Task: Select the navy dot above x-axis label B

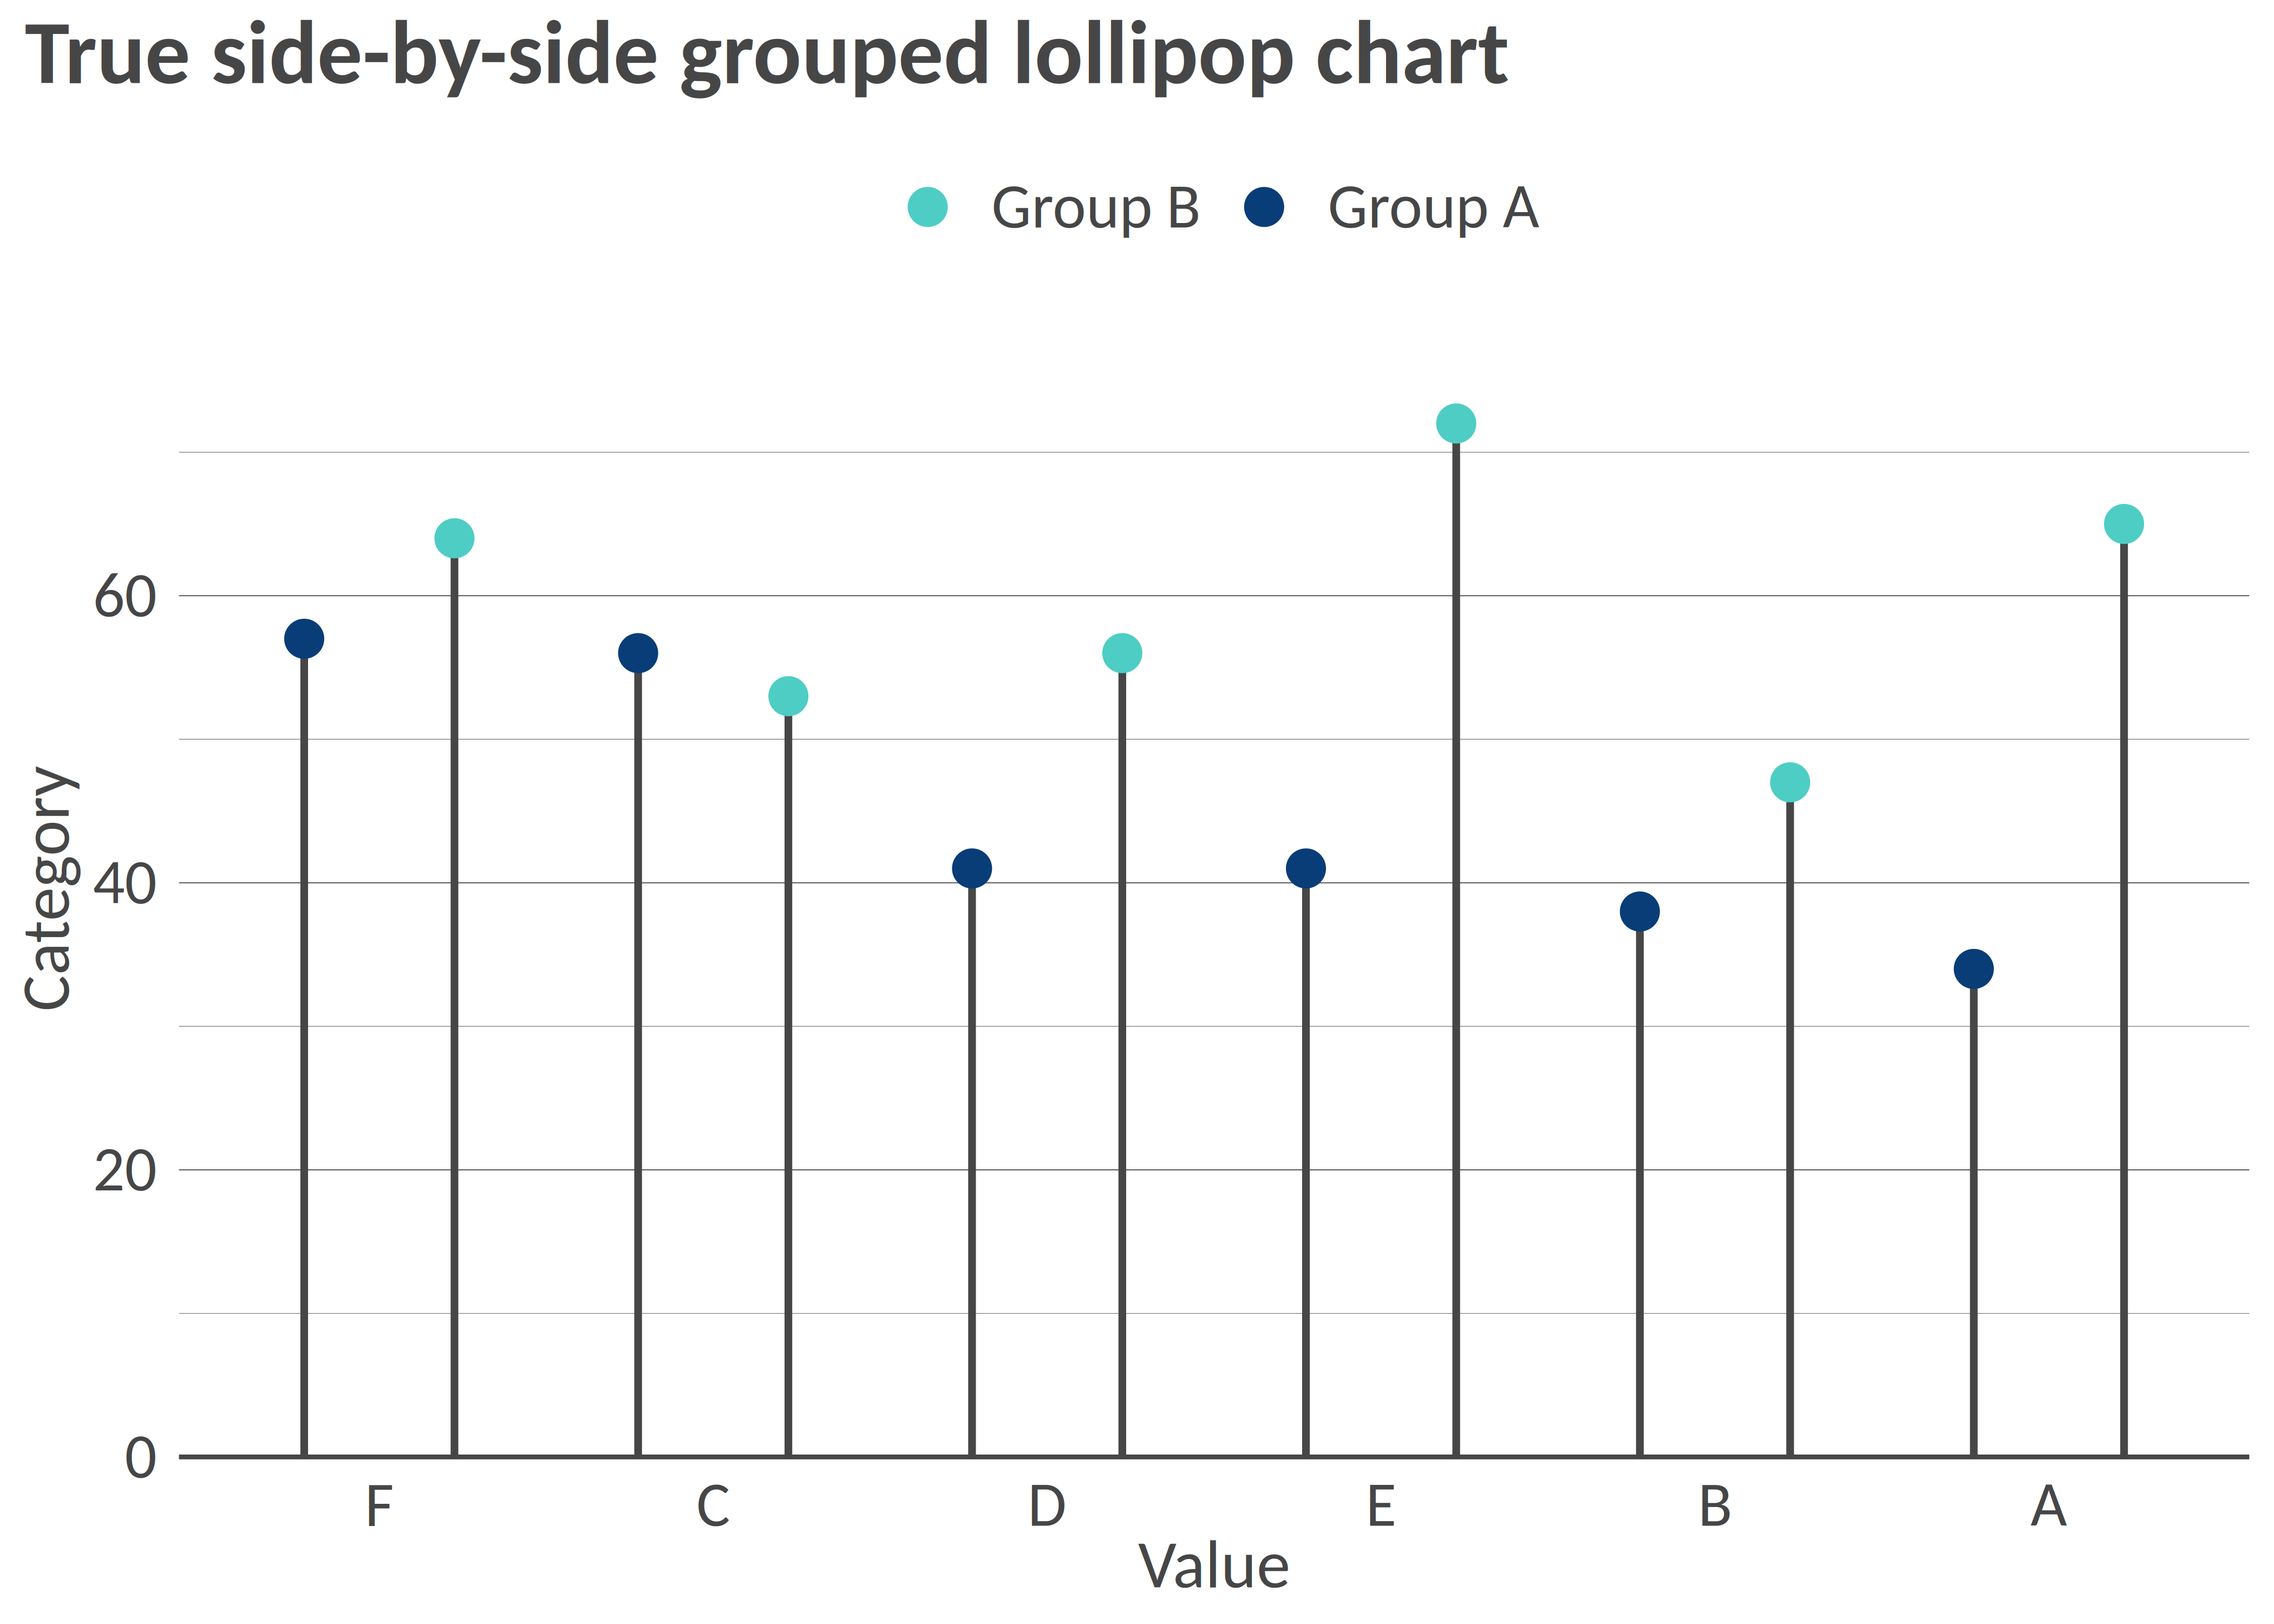Action: pyautogui.click(x=1640, y=911)
